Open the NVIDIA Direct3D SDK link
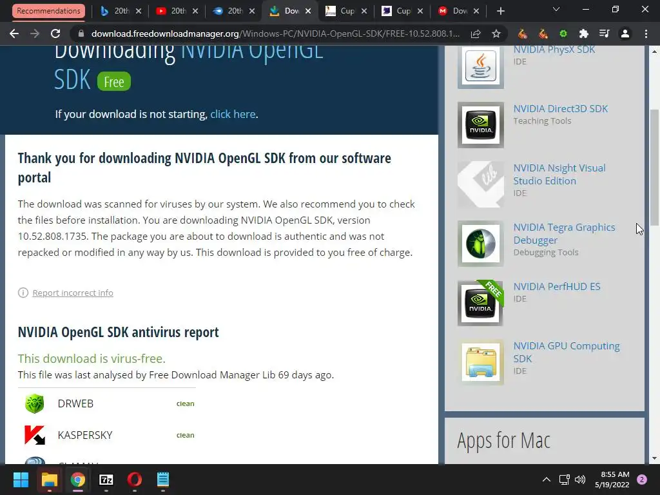The image size is (660, 495). [561, 108]
